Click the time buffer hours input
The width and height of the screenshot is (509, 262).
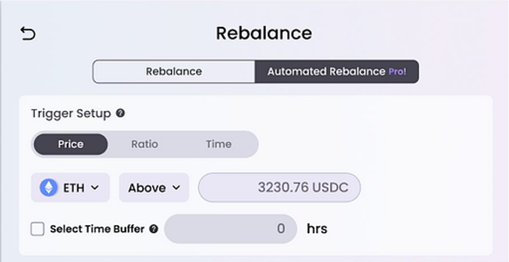[x=231, y=229]
